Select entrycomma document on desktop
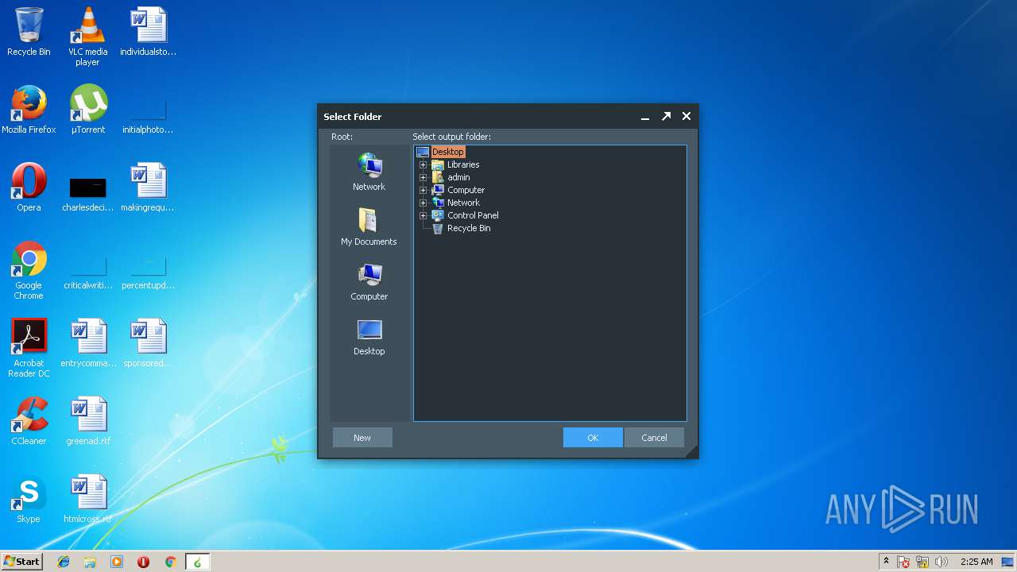 (87, 343)
